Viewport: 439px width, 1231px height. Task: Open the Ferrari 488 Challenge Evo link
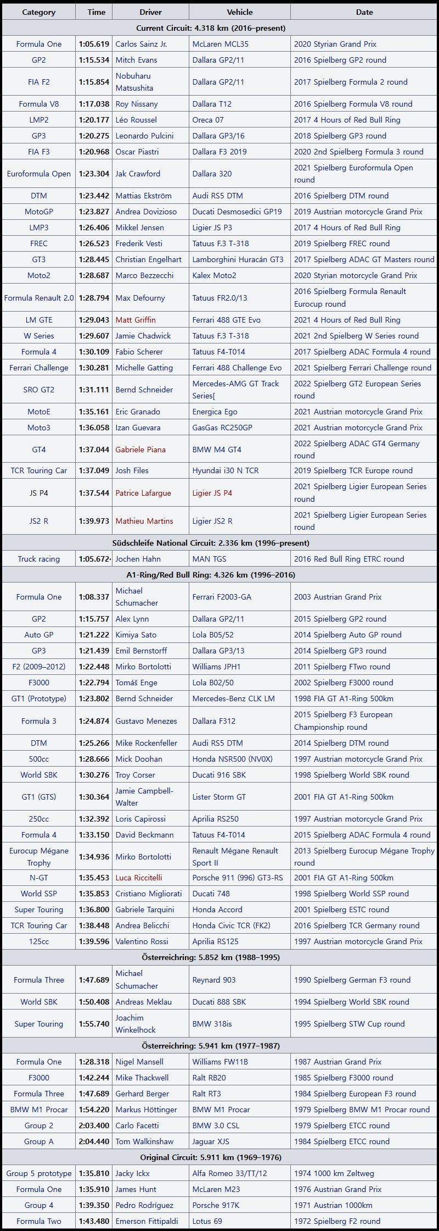237,368
